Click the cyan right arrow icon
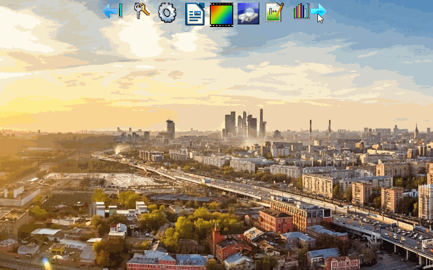The height and width of the screenshot is (270, 433). (x=318, y=11)
